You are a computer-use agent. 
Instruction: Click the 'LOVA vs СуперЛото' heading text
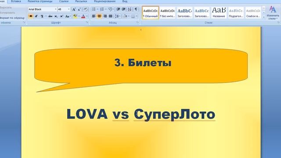pyautogui.click(x=141, y=114)
